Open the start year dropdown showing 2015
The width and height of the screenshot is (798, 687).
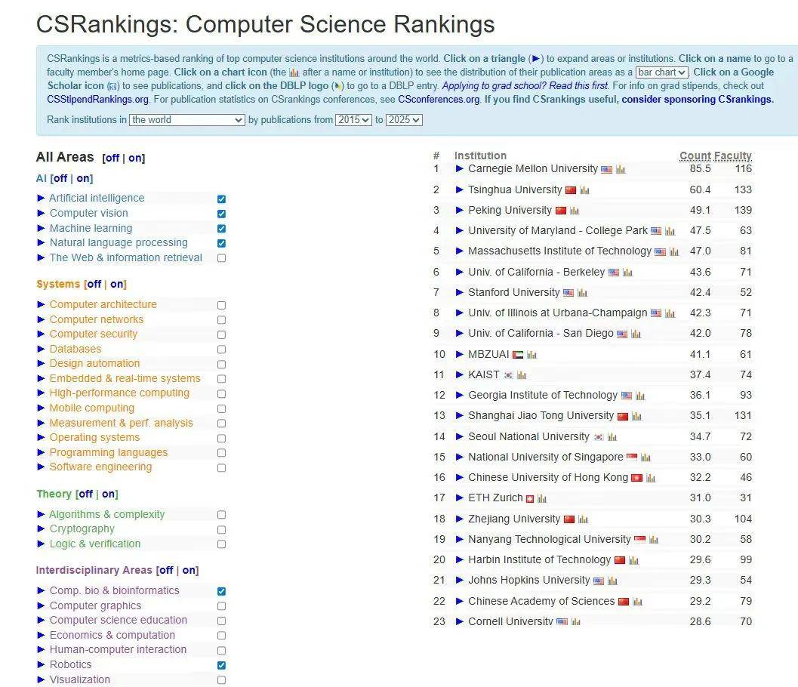353,120
